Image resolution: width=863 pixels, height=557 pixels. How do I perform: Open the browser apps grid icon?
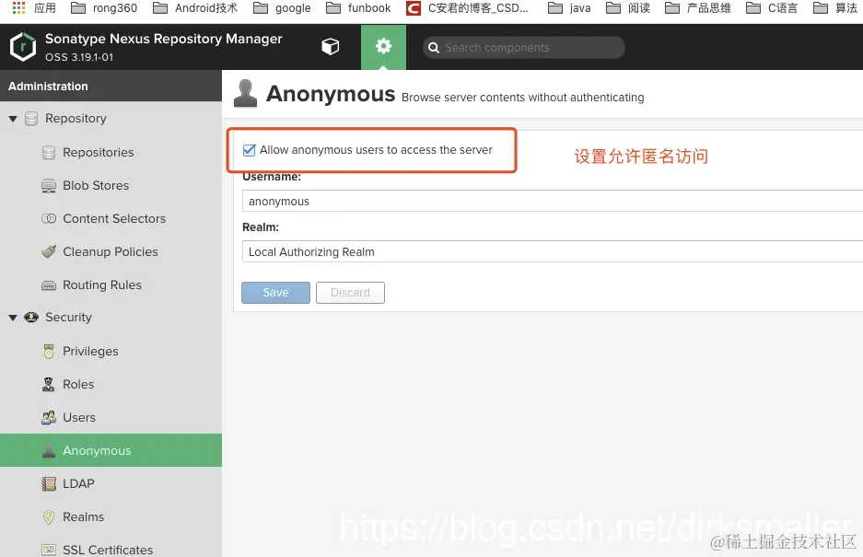(x=18, y=7)
